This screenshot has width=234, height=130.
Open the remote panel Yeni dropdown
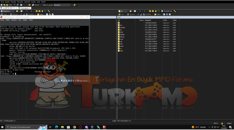pos(158,14)
